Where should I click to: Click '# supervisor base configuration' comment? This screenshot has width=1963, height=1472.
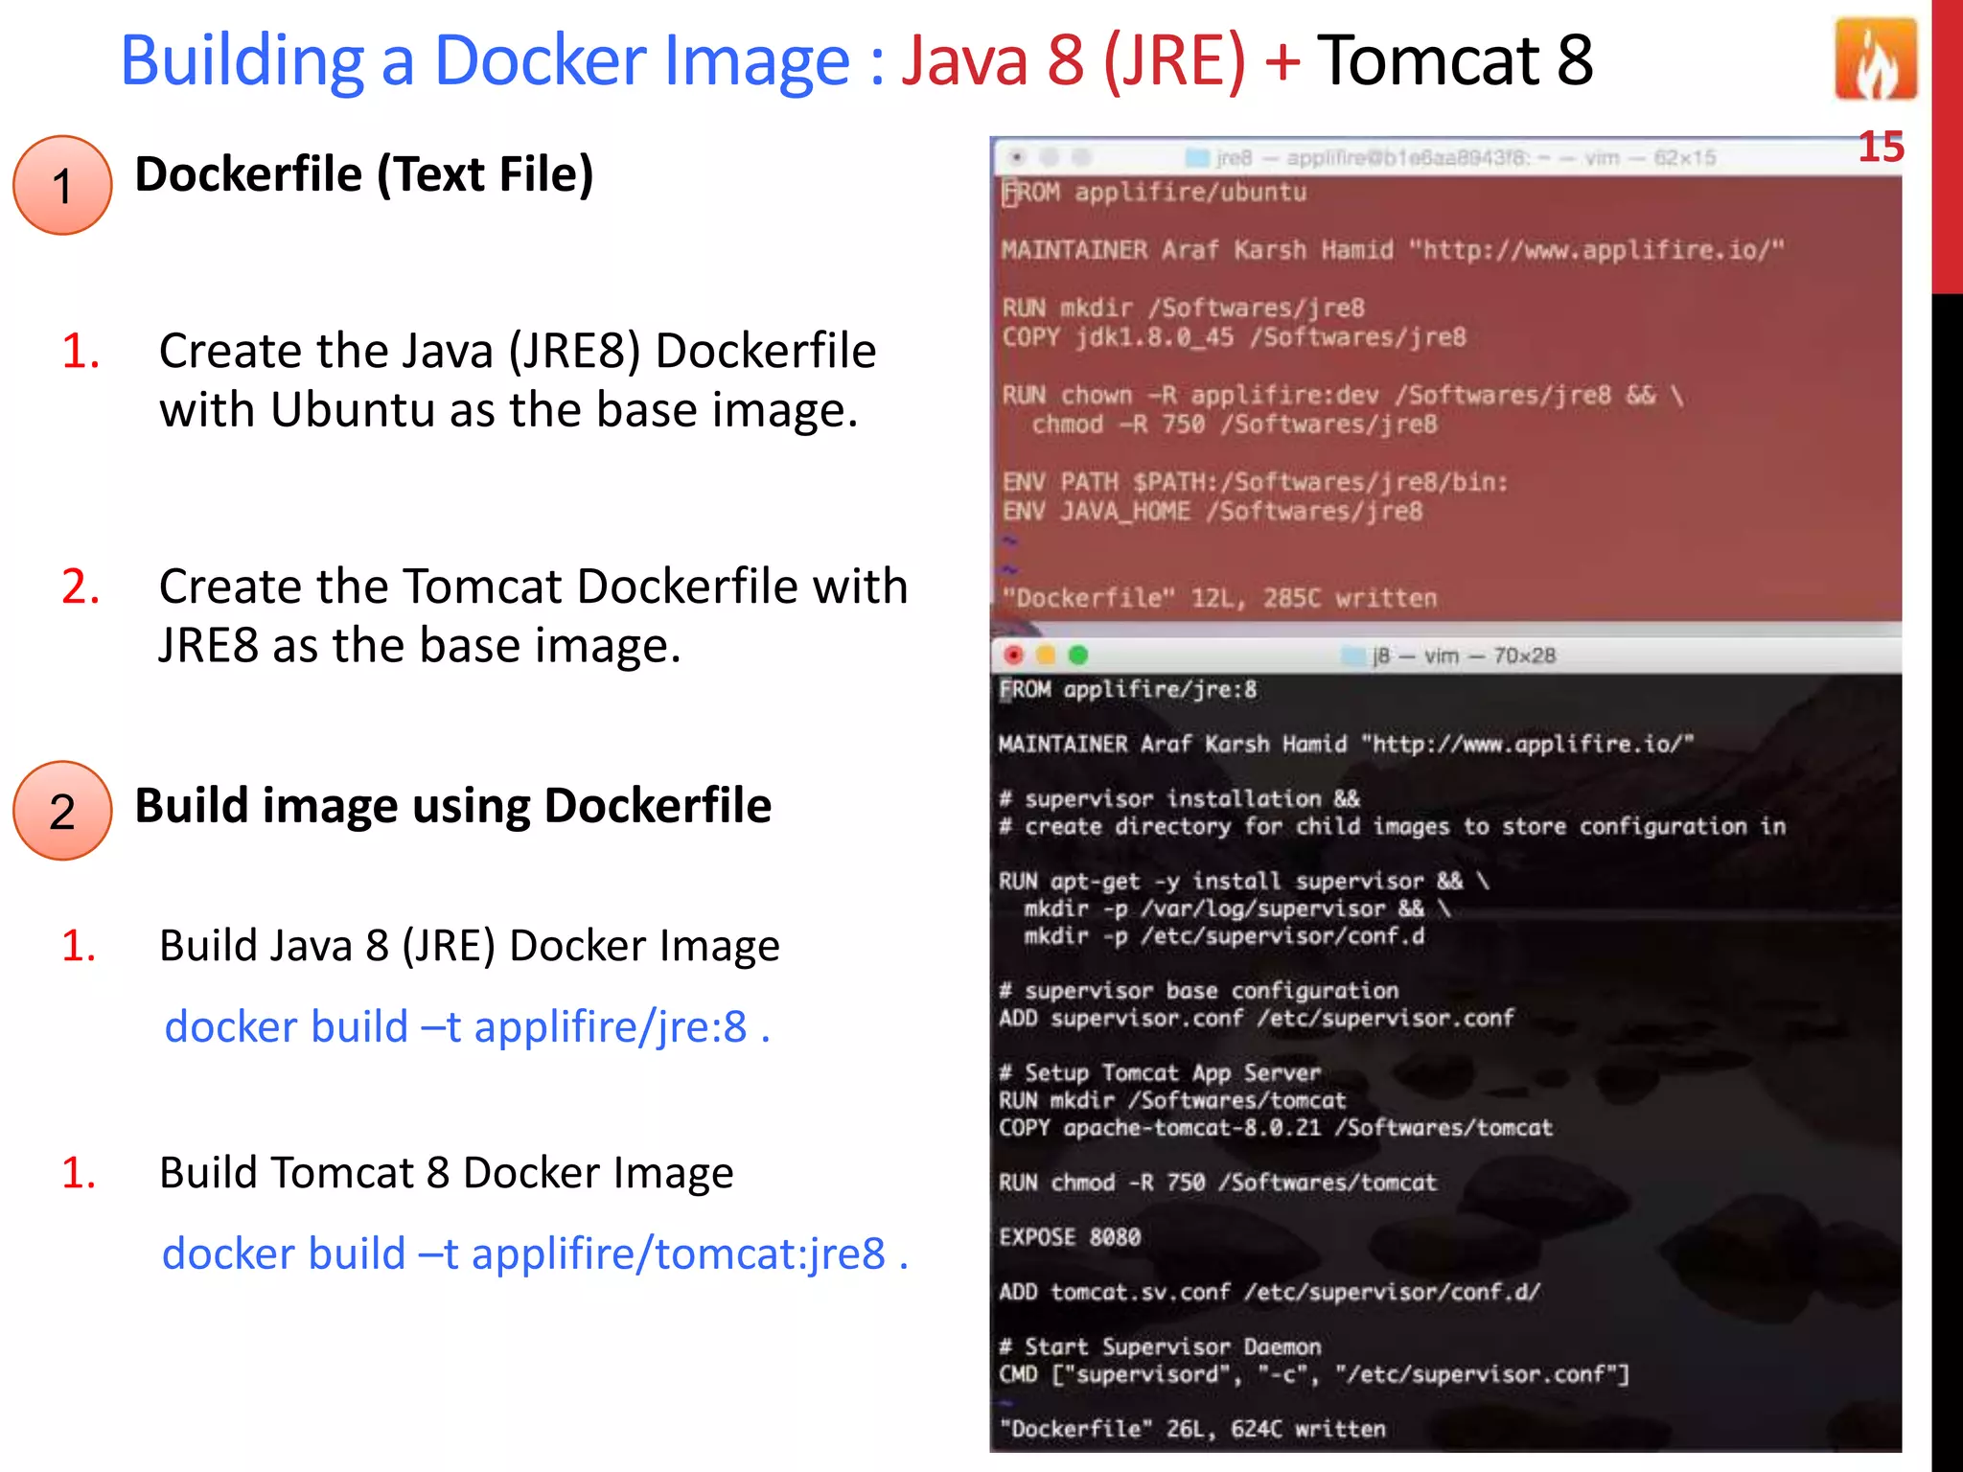tap(1198, 991)
